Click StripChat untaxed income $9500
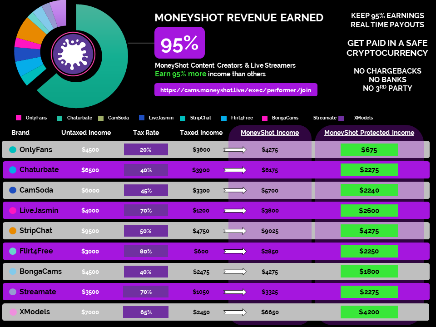The image size is (436, 327). click(90, 231)
